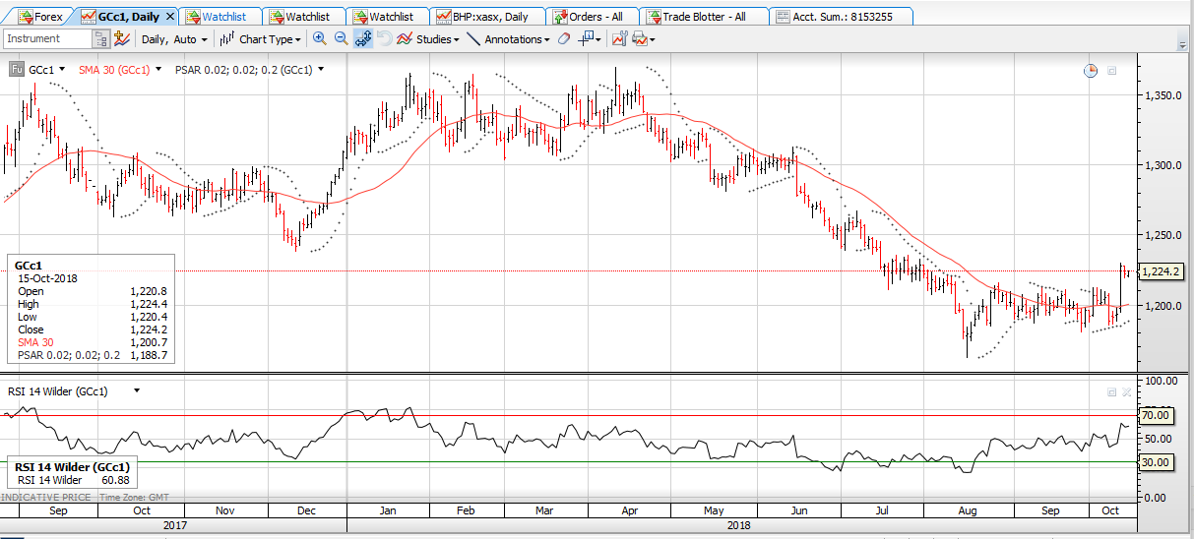The height and width of the screenshot is (539, 1194).
Task: Close the RSI panel
Action: (x=1127, y=390)
